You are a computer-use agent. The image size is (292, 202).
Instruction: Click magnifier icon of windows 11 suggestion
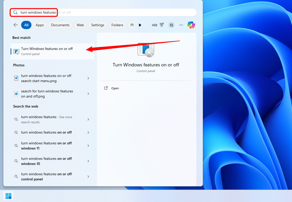coord(16,146)
